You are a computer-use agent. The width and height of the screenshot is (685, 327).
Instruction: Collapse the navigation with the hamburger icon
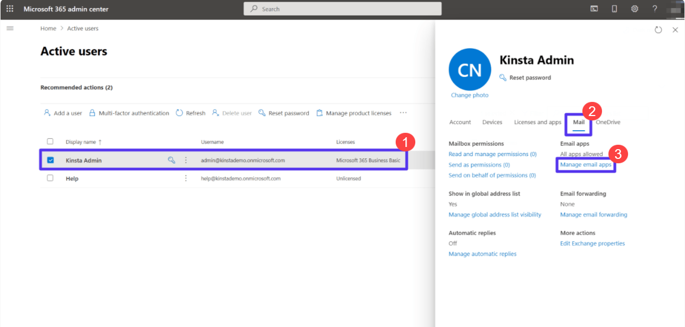(10, 28)
